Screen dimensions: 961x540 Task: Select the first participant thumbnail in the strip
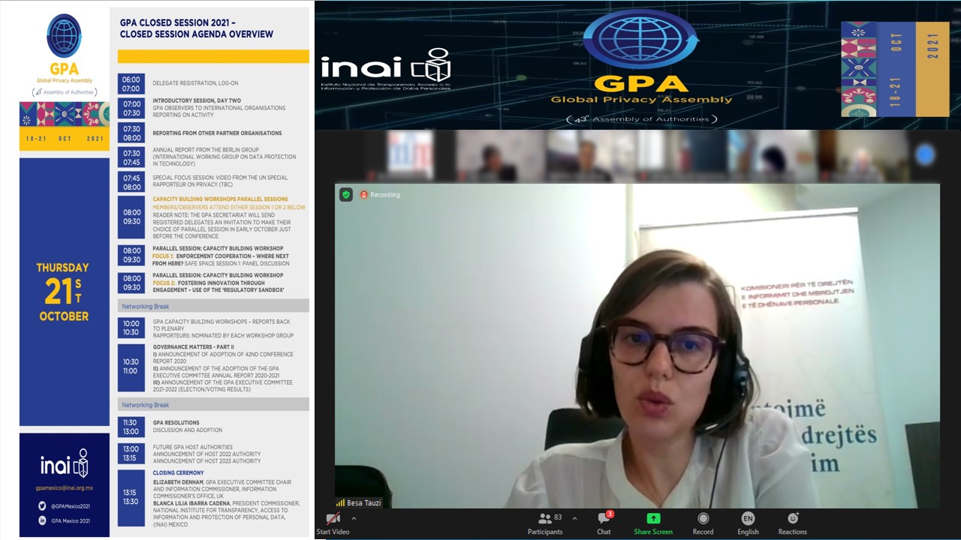coord(409,156)
